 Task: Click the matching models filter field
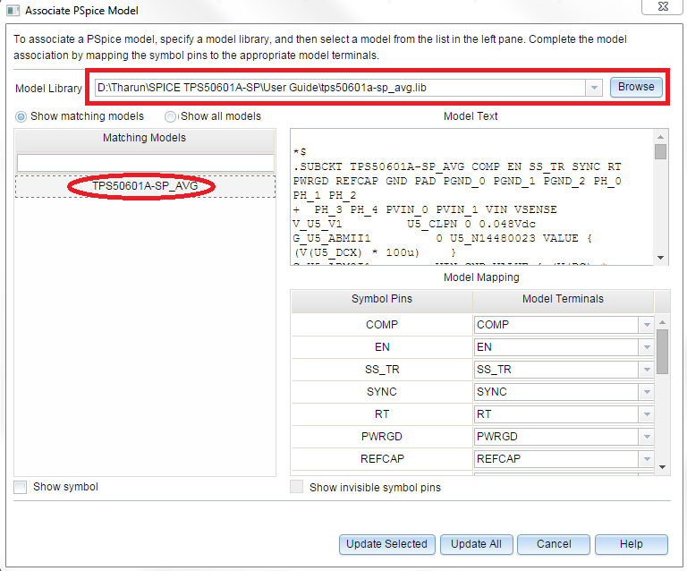(x=145, y=163)
